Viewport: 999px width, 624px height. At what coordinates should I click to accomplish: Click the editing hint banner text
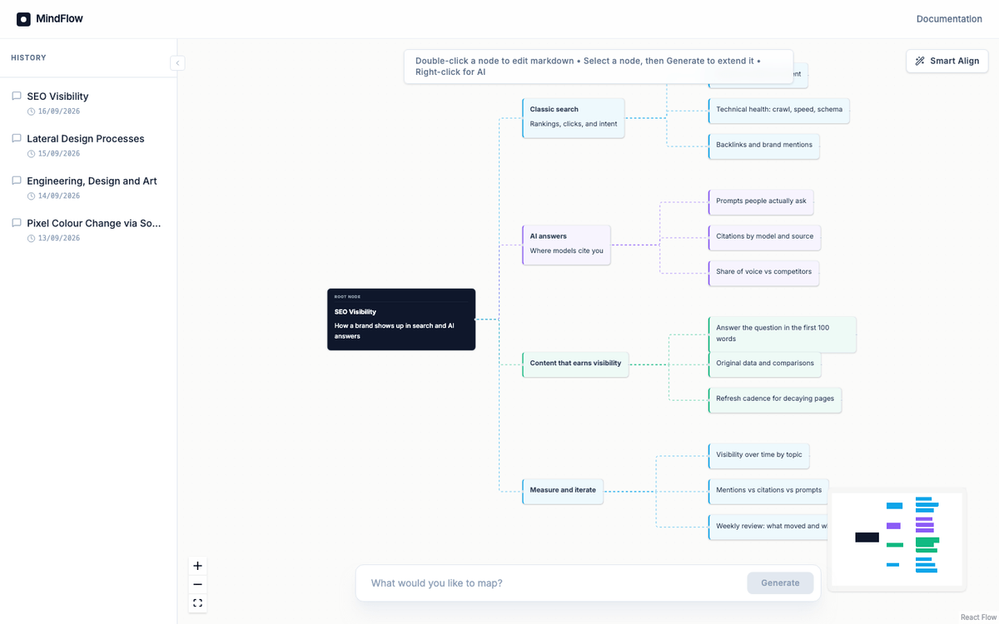coord(588,67)
